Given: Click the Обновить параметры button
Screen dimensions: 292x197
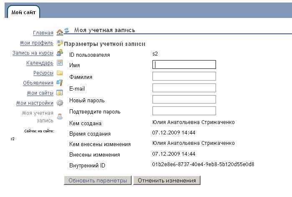Looking at the screenshot, I should 98,180.
